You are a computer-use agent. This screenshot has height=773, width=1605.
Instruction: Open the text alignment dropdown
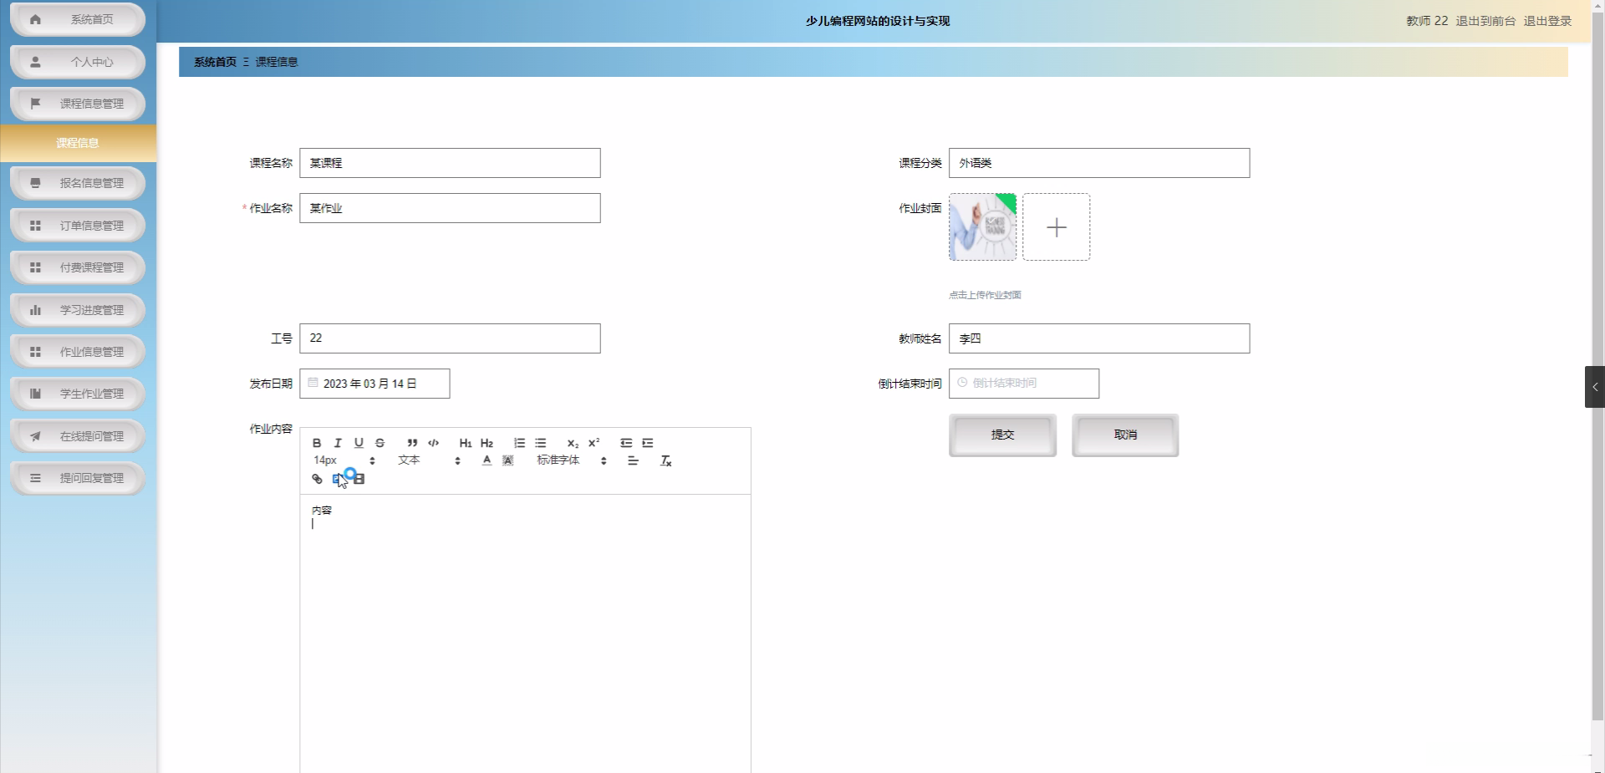(633, 460)
